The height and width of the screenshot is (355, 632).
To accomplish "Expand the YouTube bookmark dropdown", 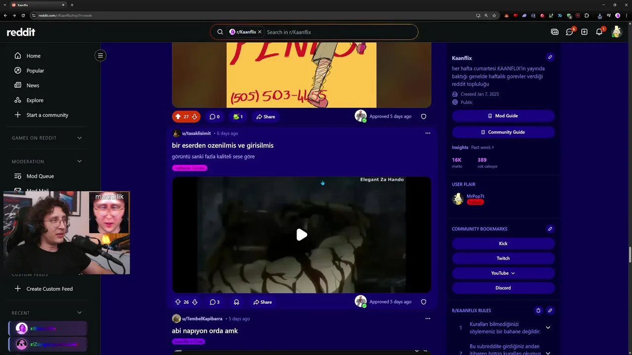I will coord(503,273).
